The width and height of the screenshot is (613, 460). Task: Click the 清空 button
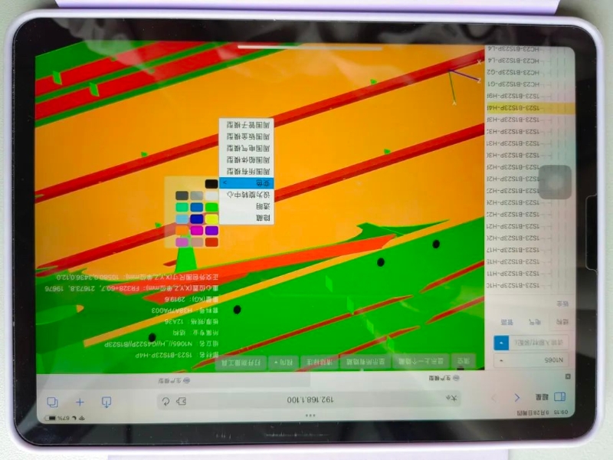[x=464, y=361]
